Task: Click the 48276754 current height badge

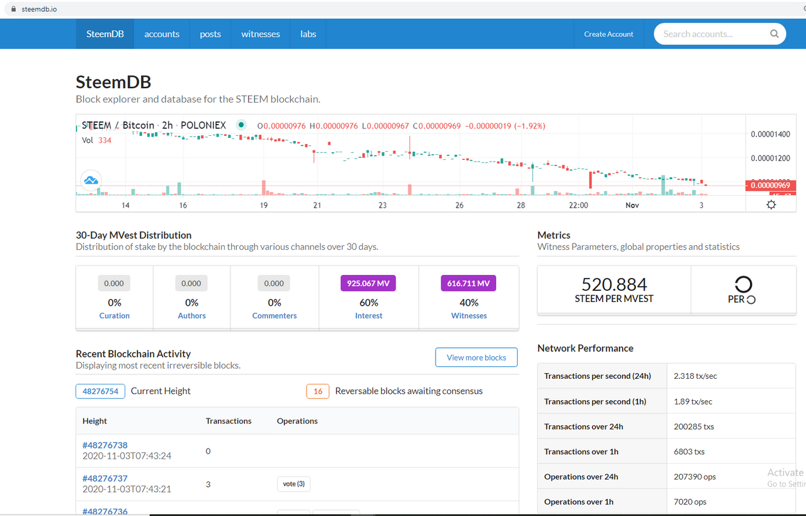Action: click(101, 391)
